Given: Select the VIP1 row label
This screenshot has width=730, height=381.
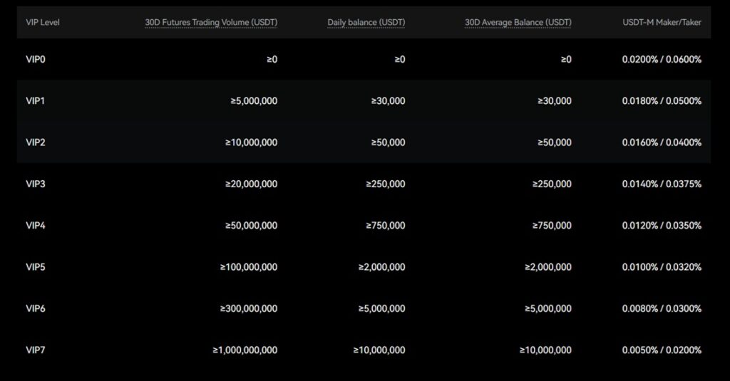Looking at the screenshot, I should (x=36, y=101).
